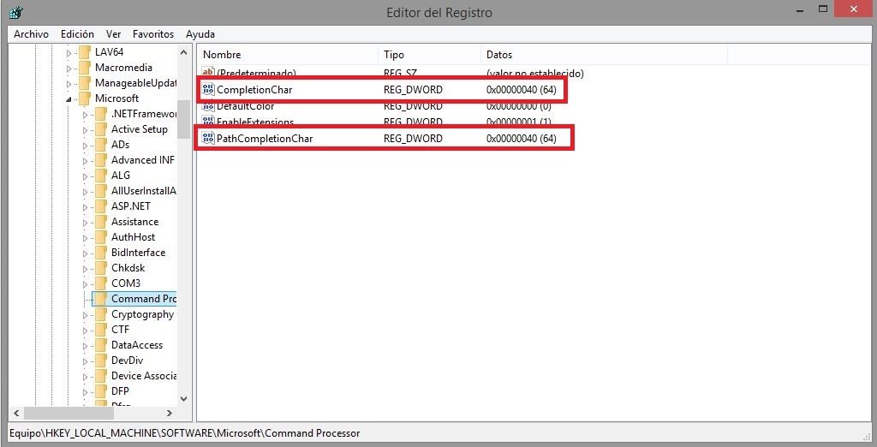This screenshot has width=877, height=447.
Task: Select the PathCompletionChar value name
Action: 265,138
